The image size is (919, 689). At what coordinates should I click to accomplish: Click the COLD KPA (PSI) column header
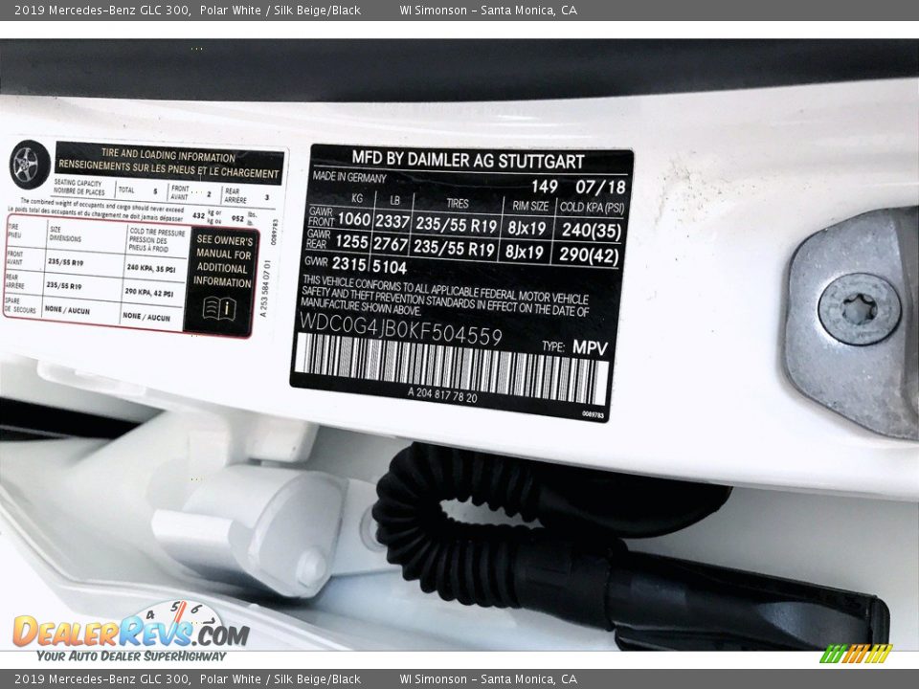coord(592,208)
